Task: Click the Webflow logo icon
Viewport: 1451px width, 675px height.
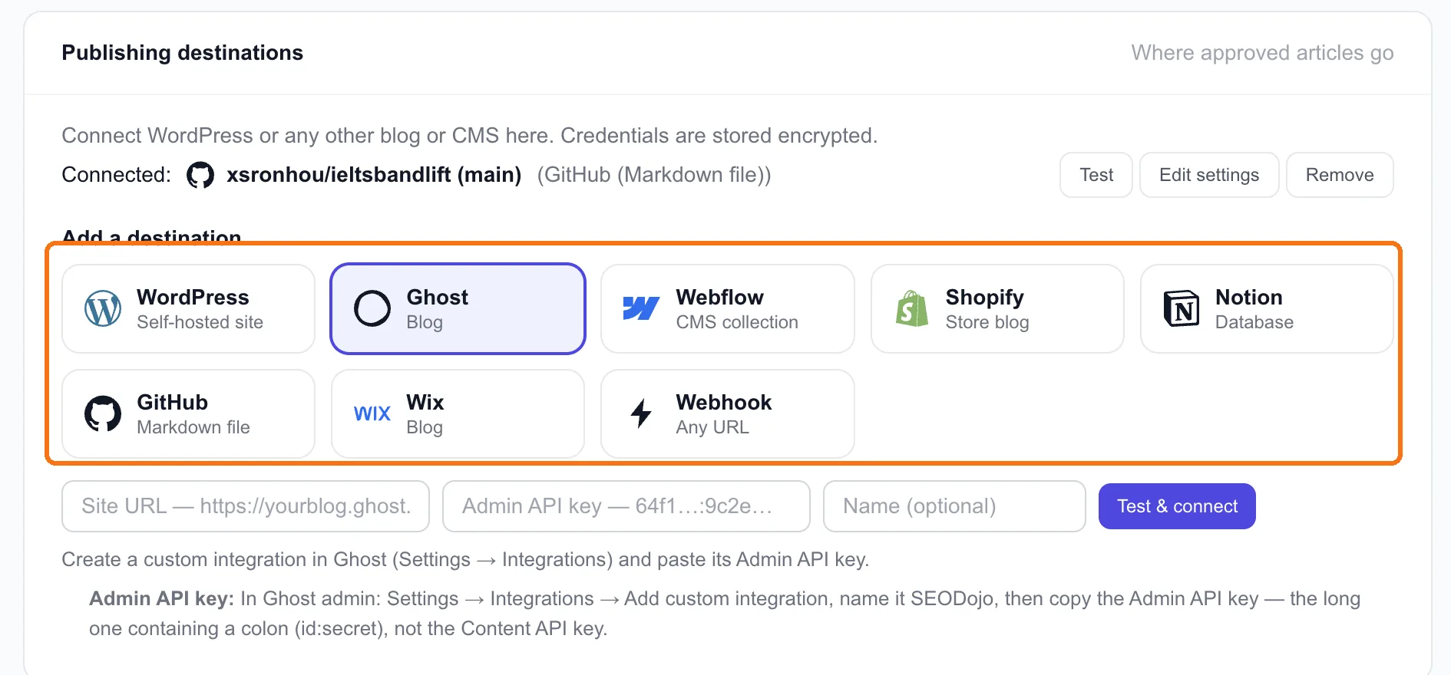Action: (642, 309)
